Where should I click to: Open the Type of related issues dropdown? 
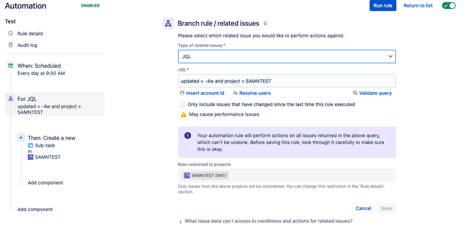coord(287,57)
